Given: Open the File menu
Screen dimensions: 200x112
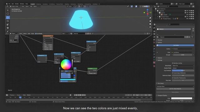Looking at the screenshot, I should (9, 4).
